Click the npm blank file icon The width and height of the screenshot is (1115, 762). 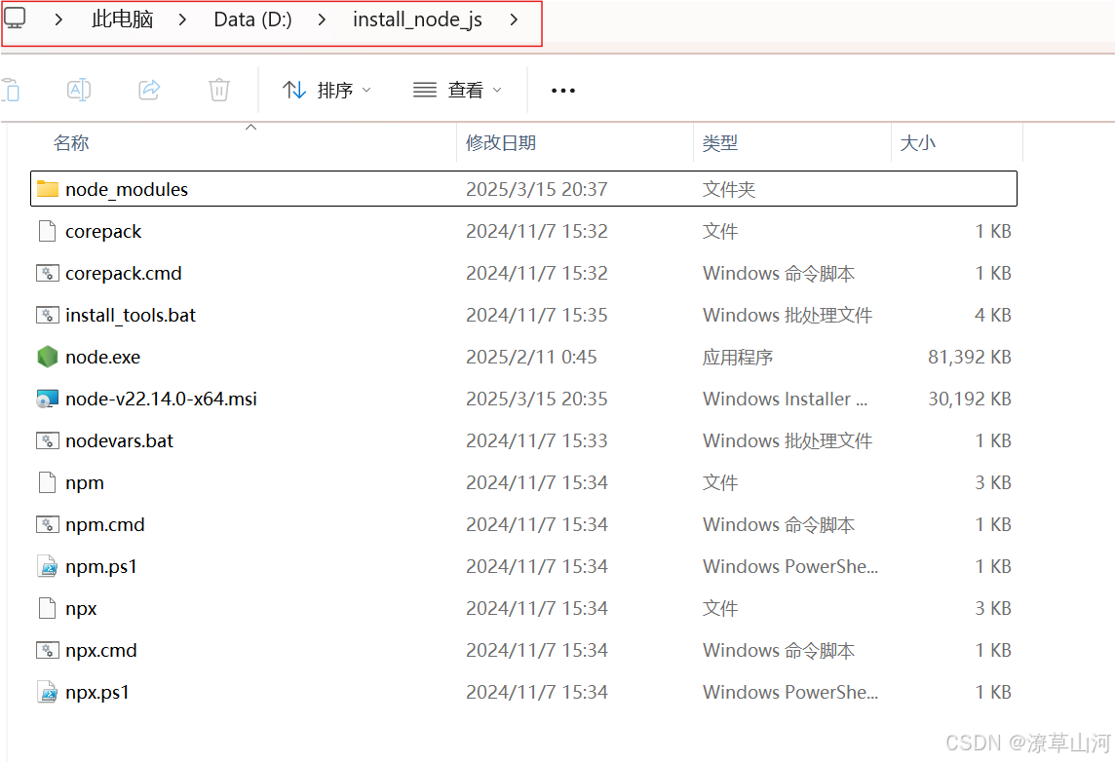[48, 482]
